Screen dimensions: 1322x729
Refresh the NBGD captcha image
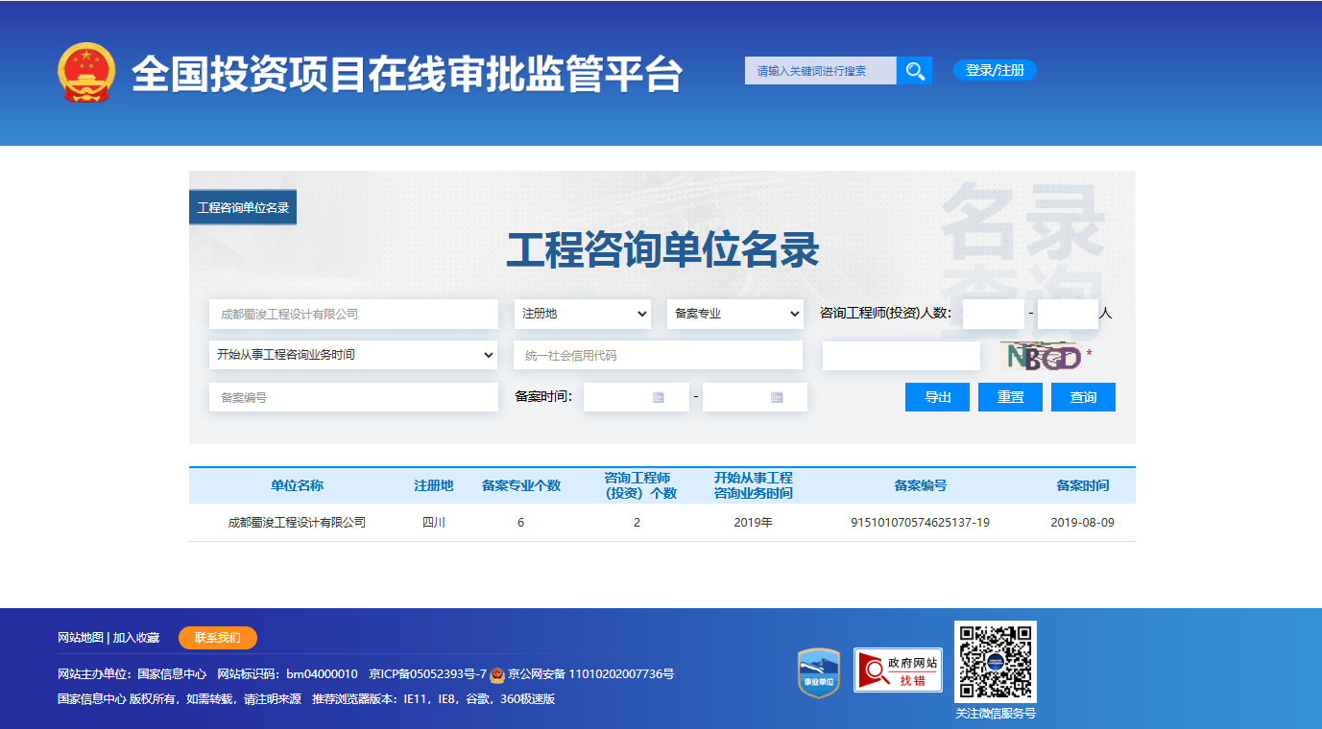click(x=1041, y=357)
